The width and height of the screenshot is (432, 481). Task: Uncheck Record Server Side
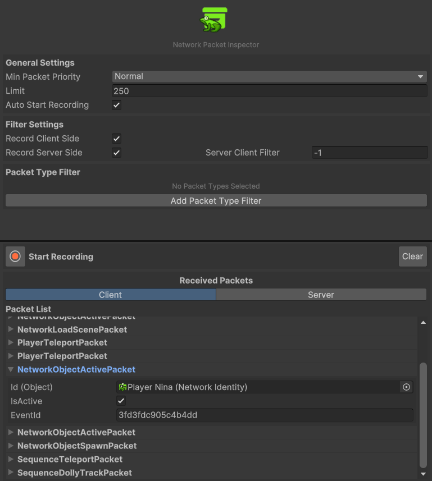click(116, 153)
